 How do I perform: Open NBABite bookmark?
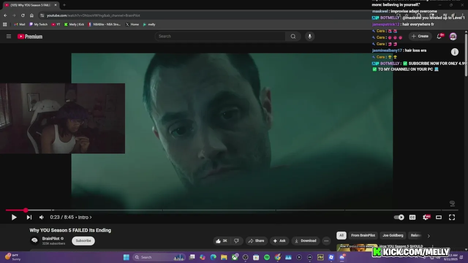[105, 24]
